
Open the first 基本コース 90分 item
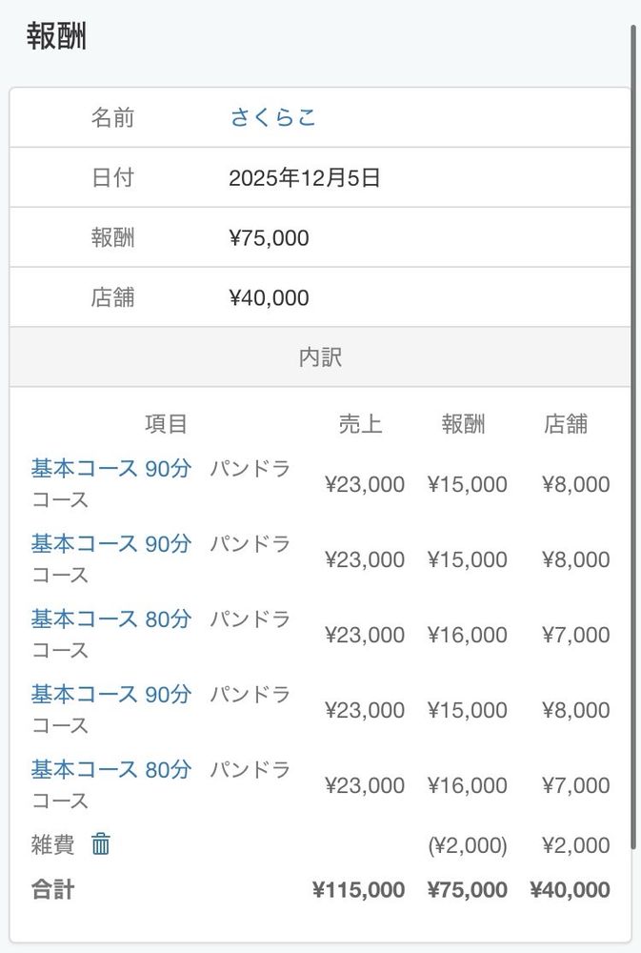tap(111, 469)
